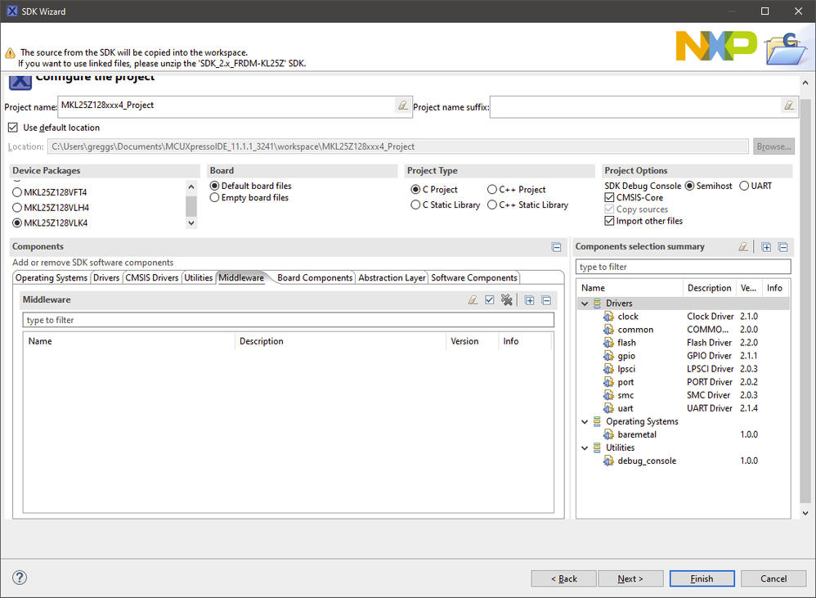Click the warning icon beside the SDK message

pos(10,53)
